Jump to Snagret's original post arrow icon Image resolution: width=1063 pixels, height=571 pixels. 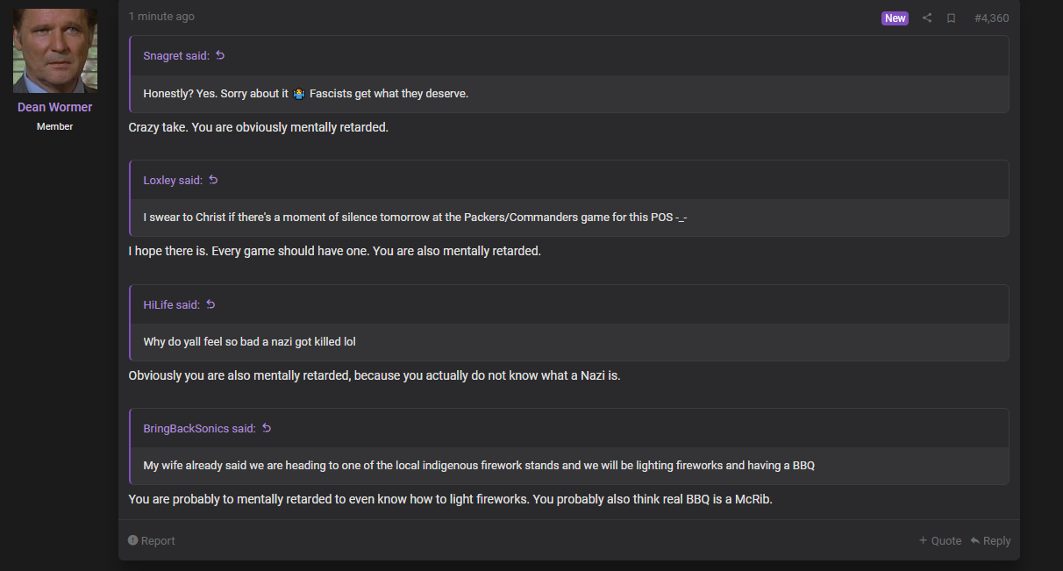click(220, 55)
